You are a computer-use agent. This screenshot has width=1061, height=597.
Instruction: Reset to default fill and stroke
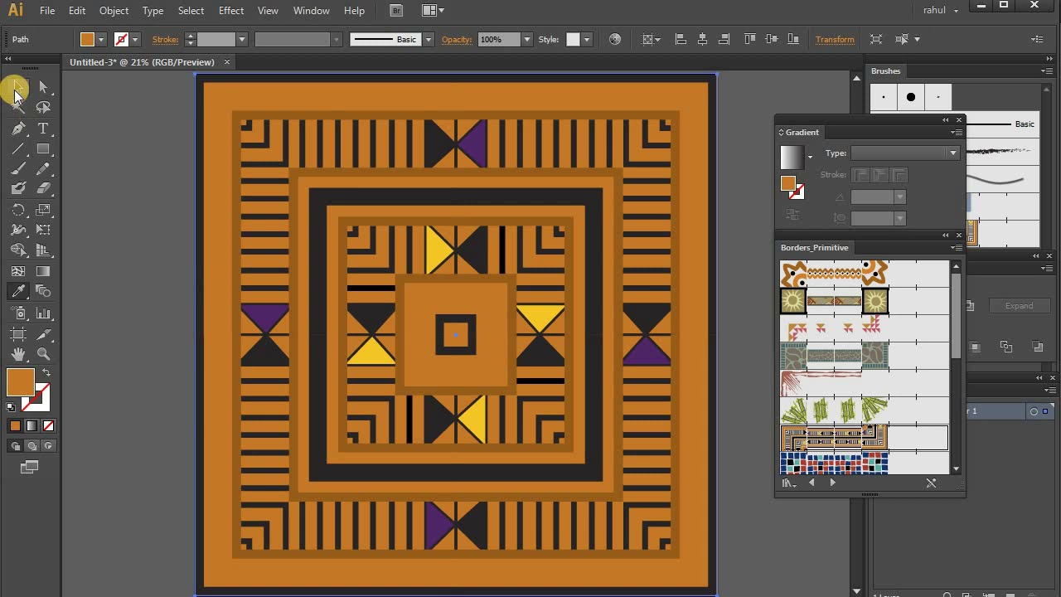(11, 407)
